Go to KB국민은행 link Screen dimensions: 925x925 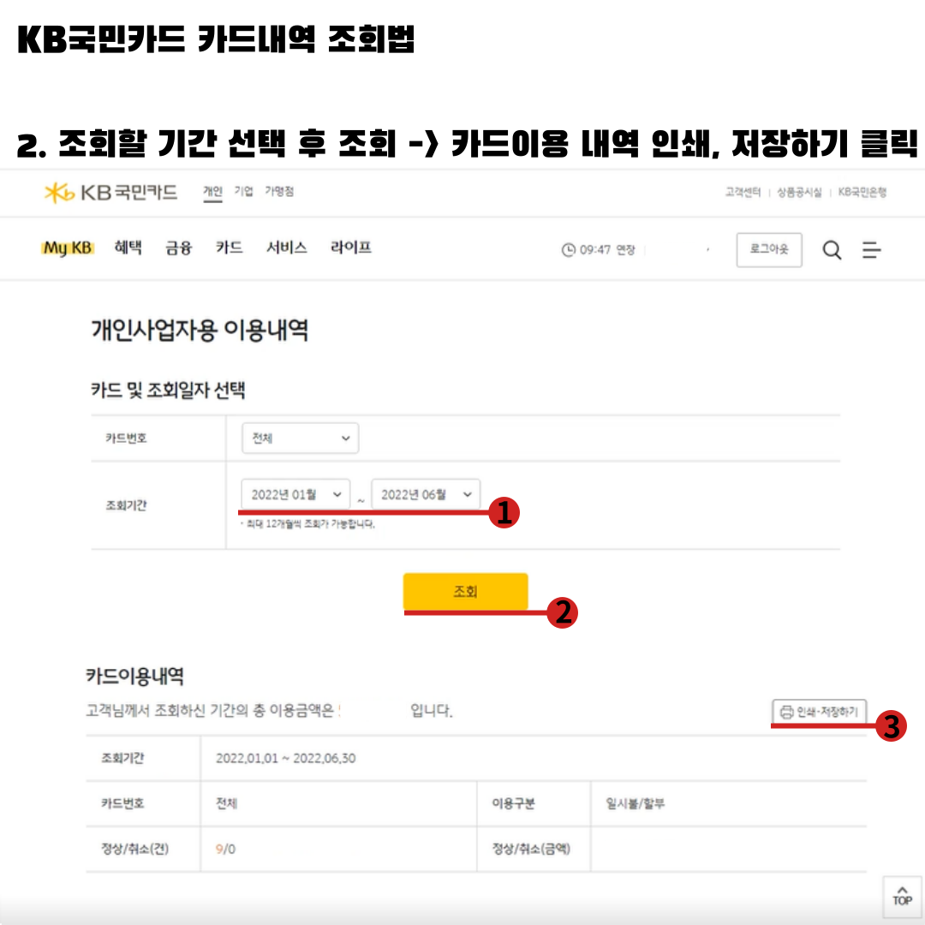862,193
